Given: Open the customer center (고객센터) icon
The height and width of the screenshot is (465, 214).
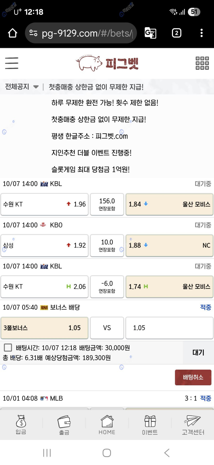Looking at the screenshot, I should click(x=193, y=424).
